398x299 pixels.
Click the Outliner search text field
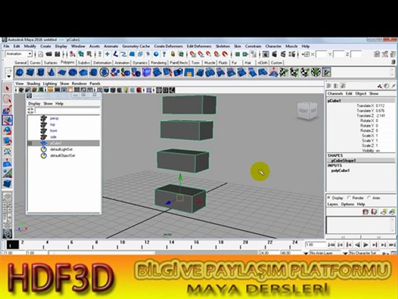[x=68, y=111]
